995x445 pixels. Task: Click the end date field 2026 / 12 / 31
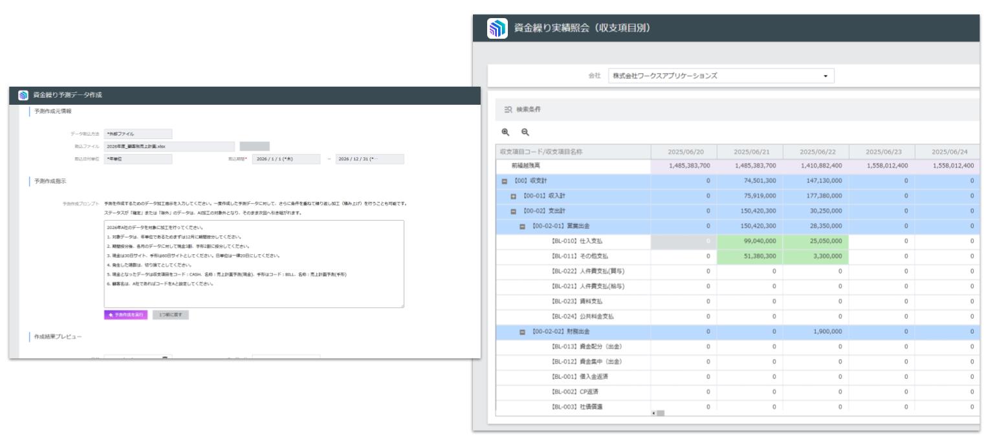369,159
